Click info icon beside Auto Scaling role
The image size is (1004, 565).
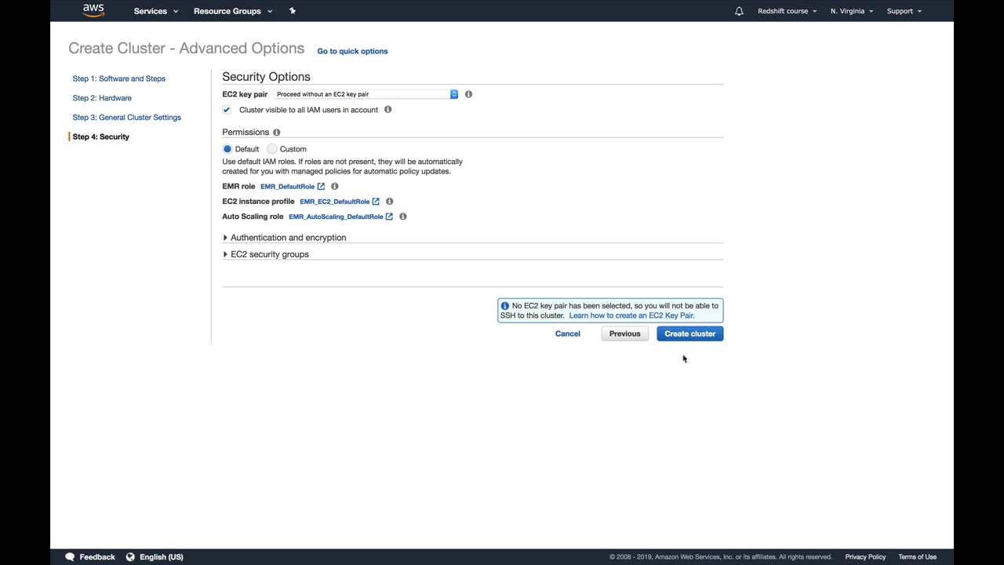[402, 217]
